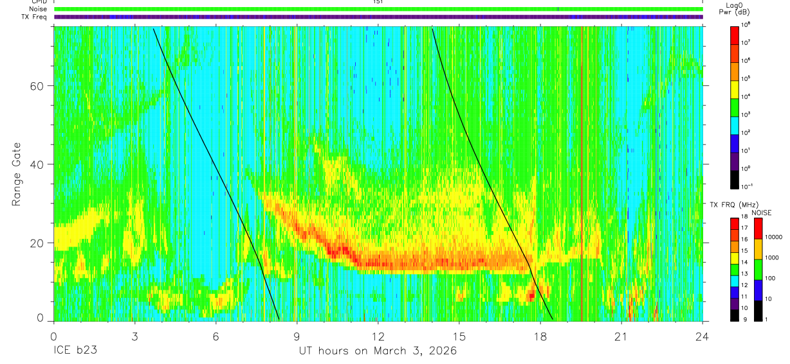Click the 10^3 label on Lag0 Pwr scale
Image resolution: width=790 pixels, height=364 pixels.
pos(746,114)
